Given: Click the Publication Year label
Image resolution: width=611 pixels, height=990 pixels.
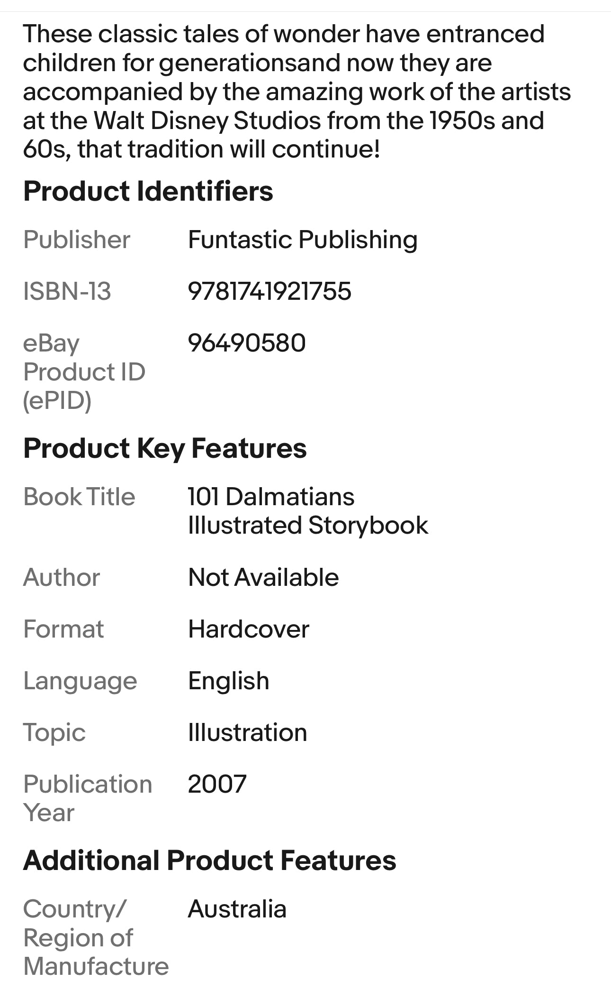Looking at the screenshot, I should (x=87, y=798).
